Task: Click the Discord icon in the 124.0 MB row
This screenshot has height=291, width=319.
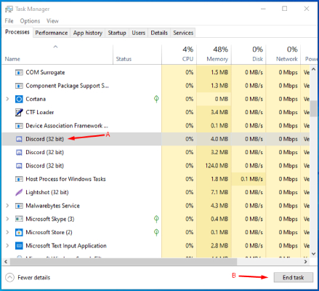Action: pyautogui.click(x=19, y=166)
